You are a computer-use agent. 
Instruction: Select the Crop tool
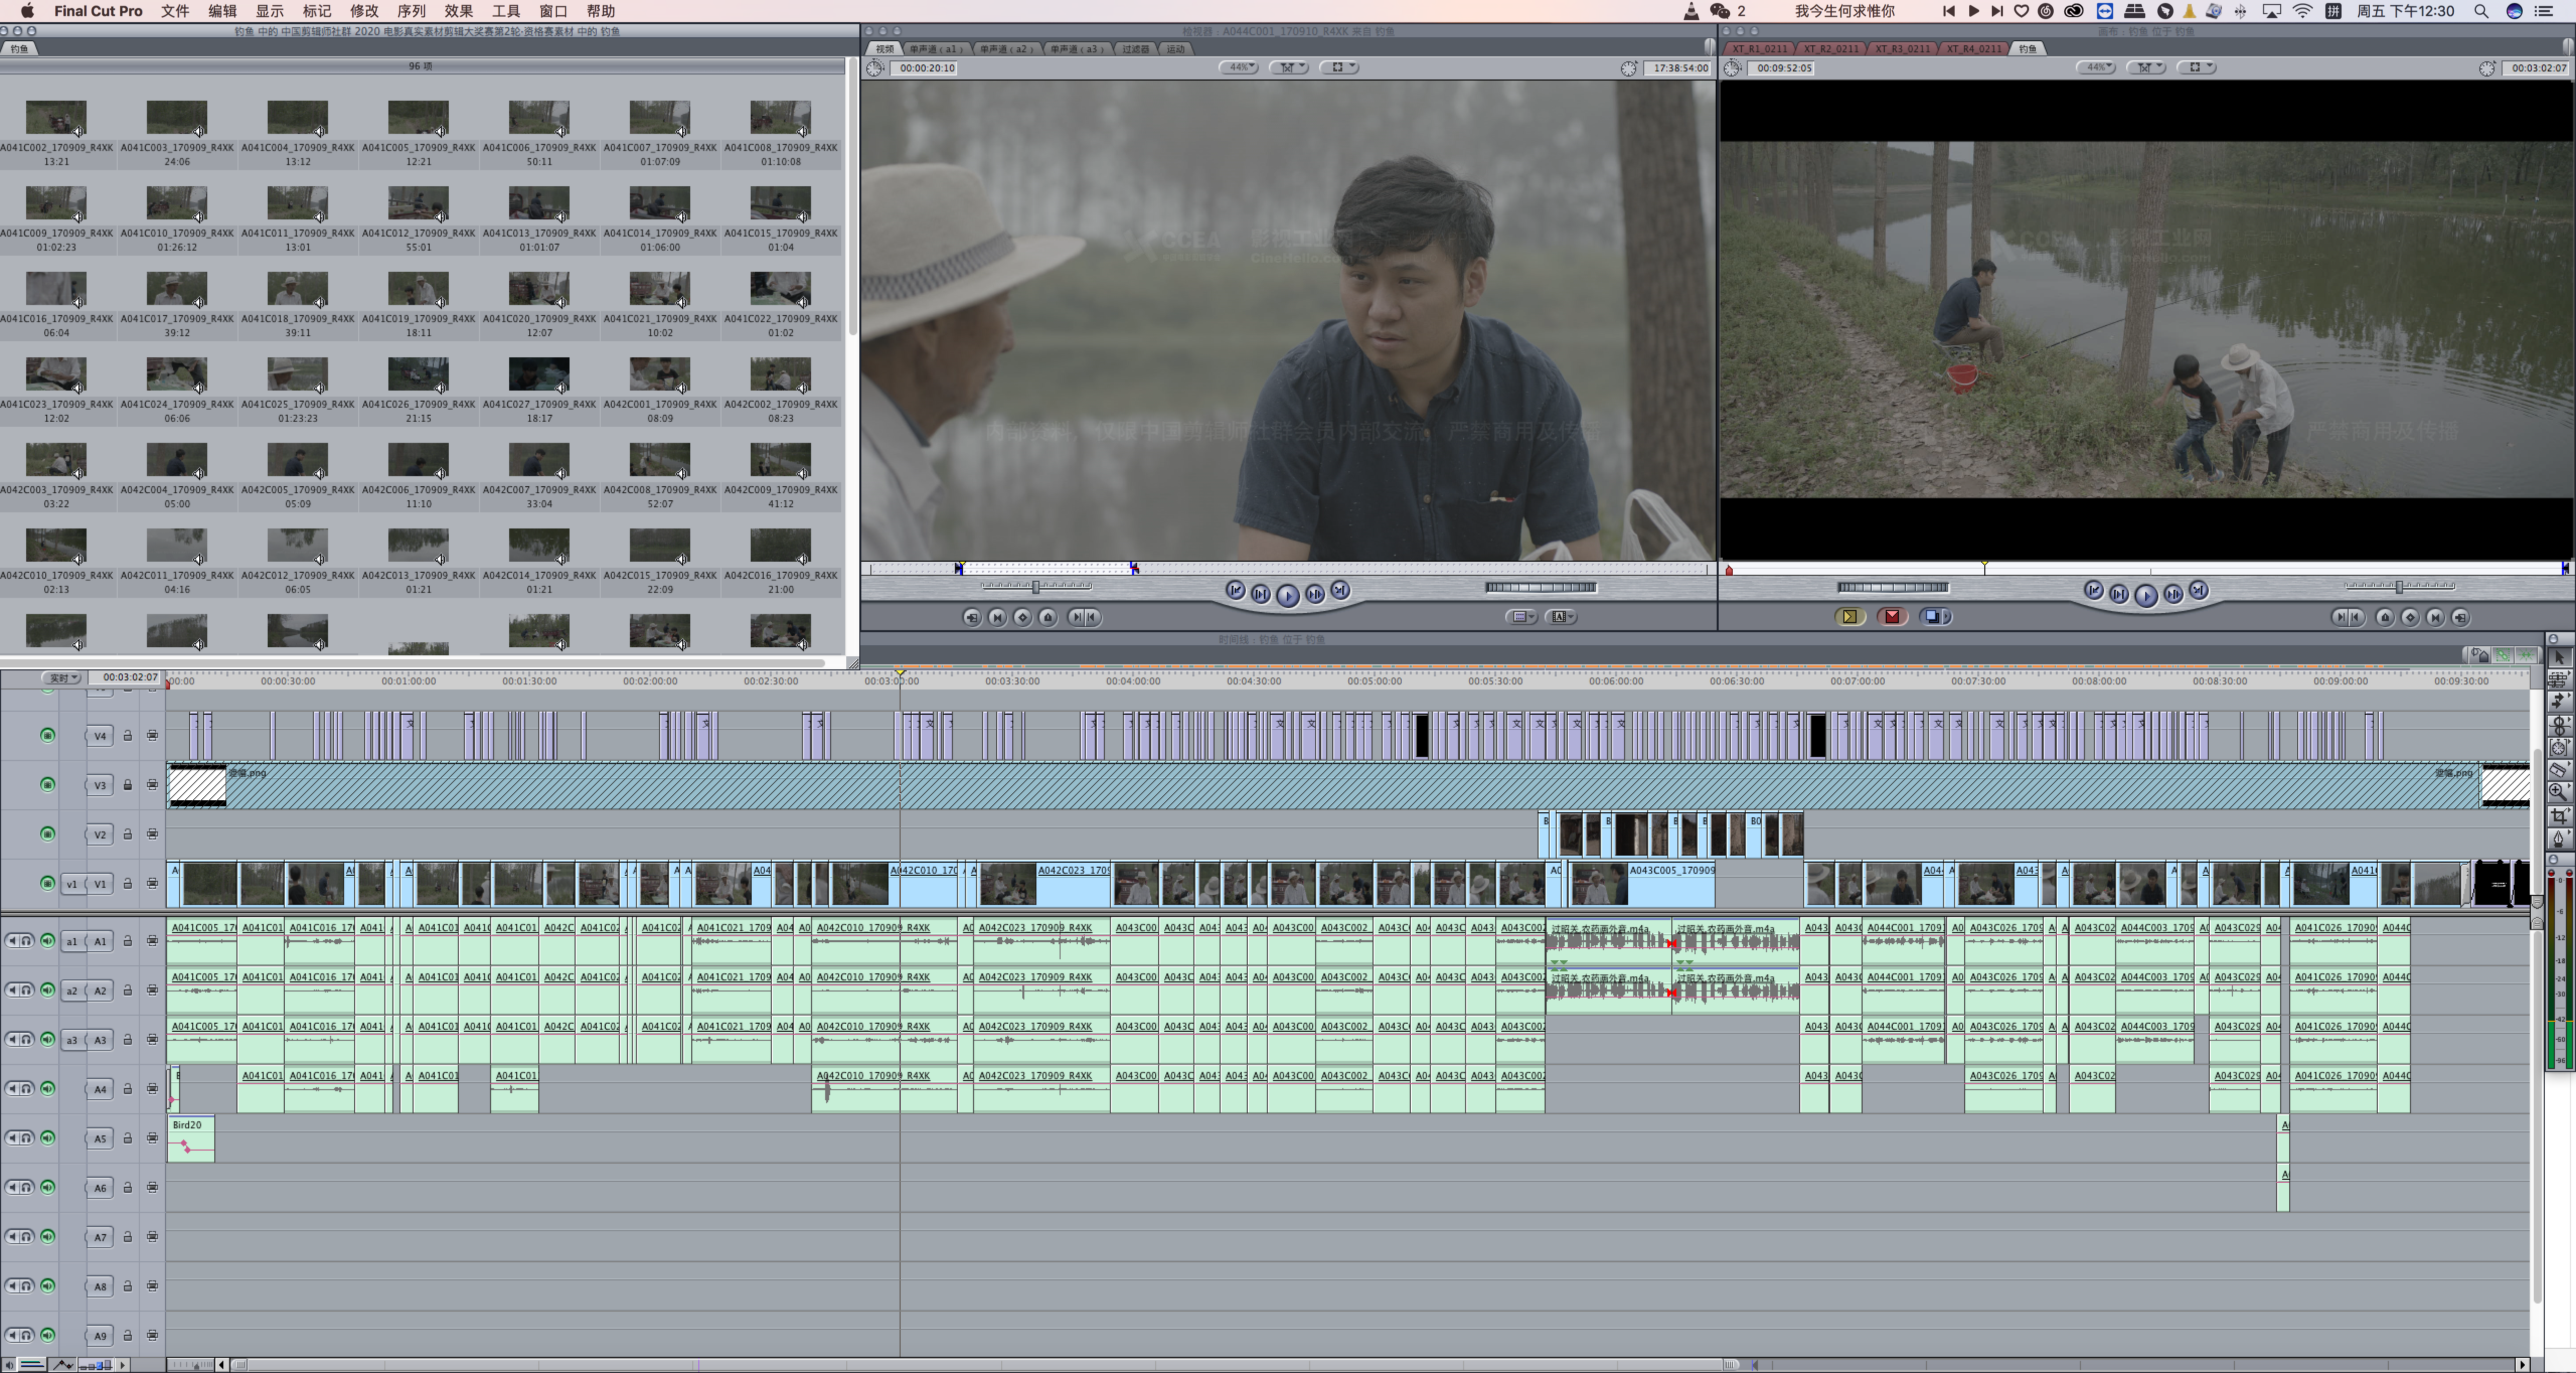coord(2558,816)
